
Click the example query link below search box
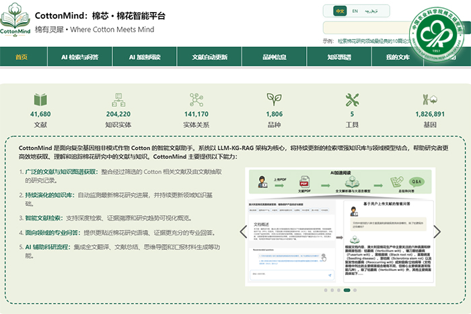374,41
